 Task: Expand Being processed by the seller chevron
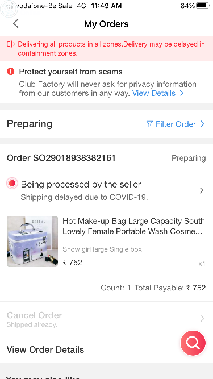click(x=202, y=190)
